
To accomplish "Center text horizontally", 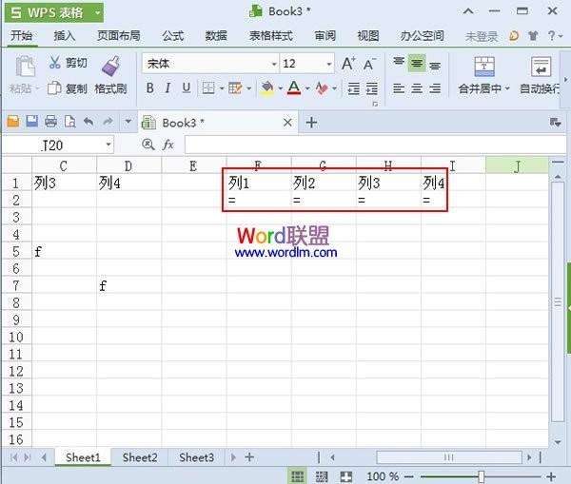I will 417,88.
